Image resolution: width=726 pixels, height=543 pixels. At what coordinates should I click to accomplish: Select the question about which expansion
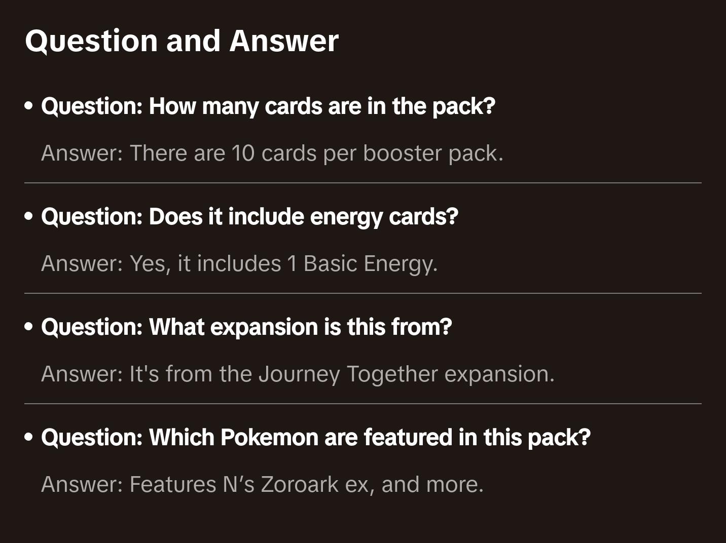coord(246,327)
